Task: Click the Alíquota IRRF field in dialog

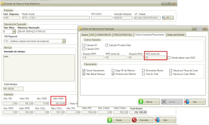Action: tap(93, 58)
